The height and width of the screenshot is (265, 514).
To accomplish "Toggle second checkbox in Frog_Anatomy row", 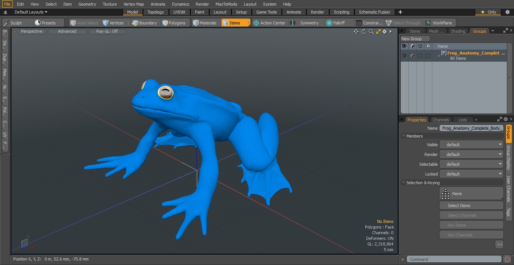I will point(428,56).
